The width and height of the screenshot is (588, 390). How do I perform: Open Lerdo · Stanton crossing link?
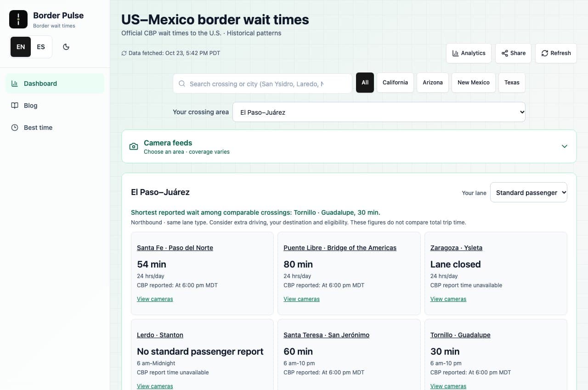pyautogui.click(x=160, y=335)
